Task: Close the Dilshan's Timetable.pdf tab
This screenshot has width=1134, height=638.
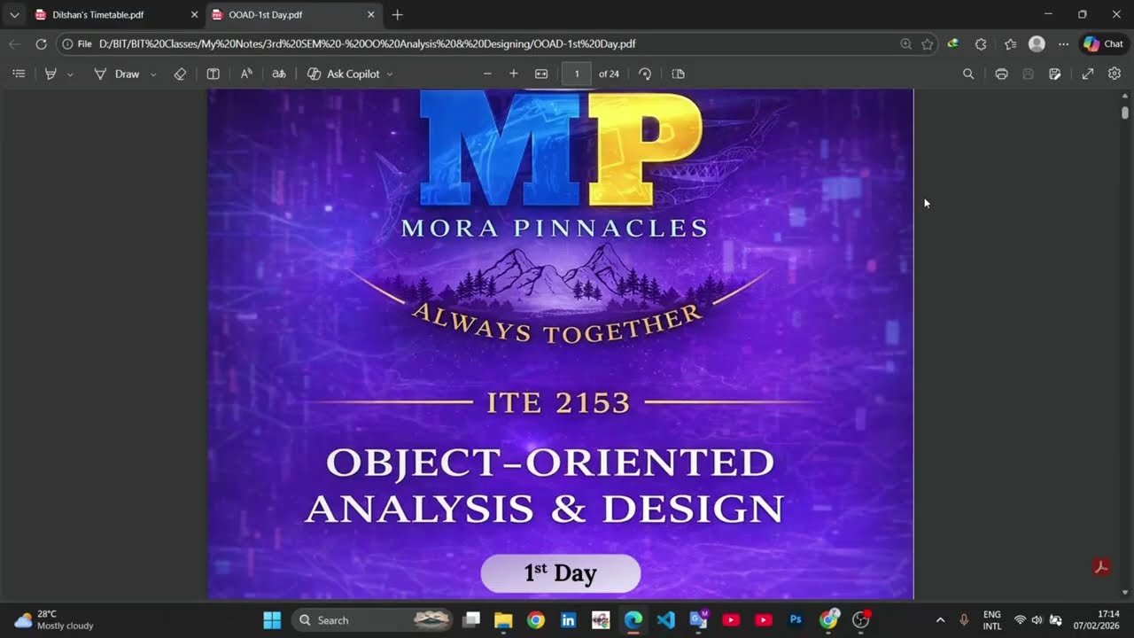Action: coord(194,15)
